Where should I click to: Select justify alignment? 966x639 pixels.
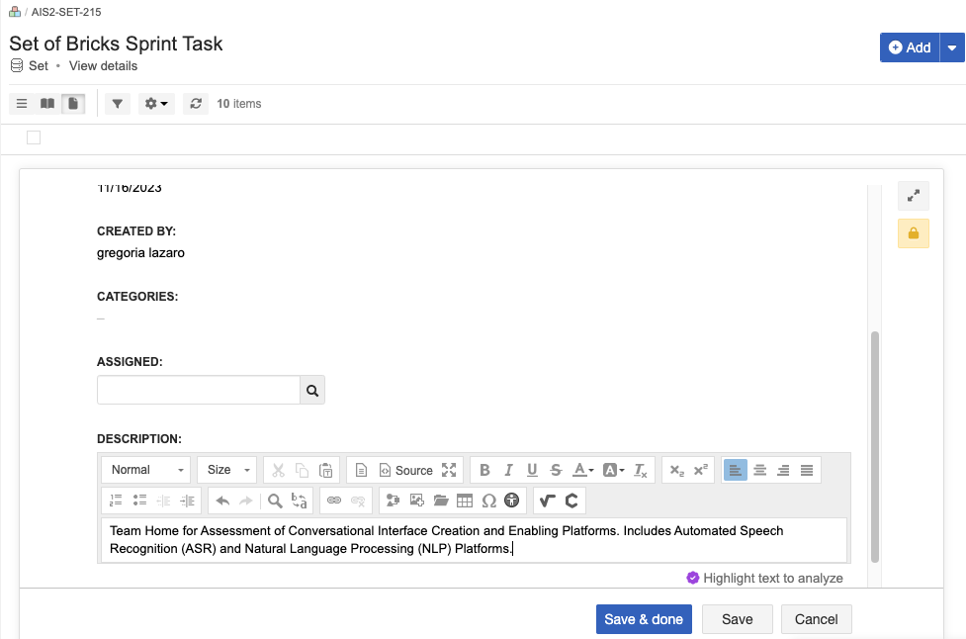(807, 470)
